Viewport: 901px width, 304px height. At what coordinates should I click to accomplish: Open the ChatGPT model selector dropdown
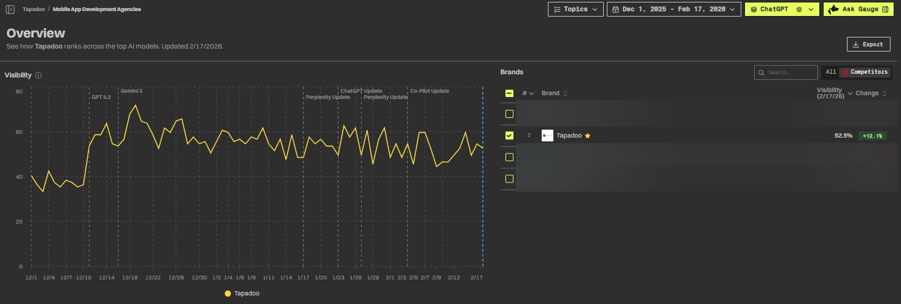782,9
